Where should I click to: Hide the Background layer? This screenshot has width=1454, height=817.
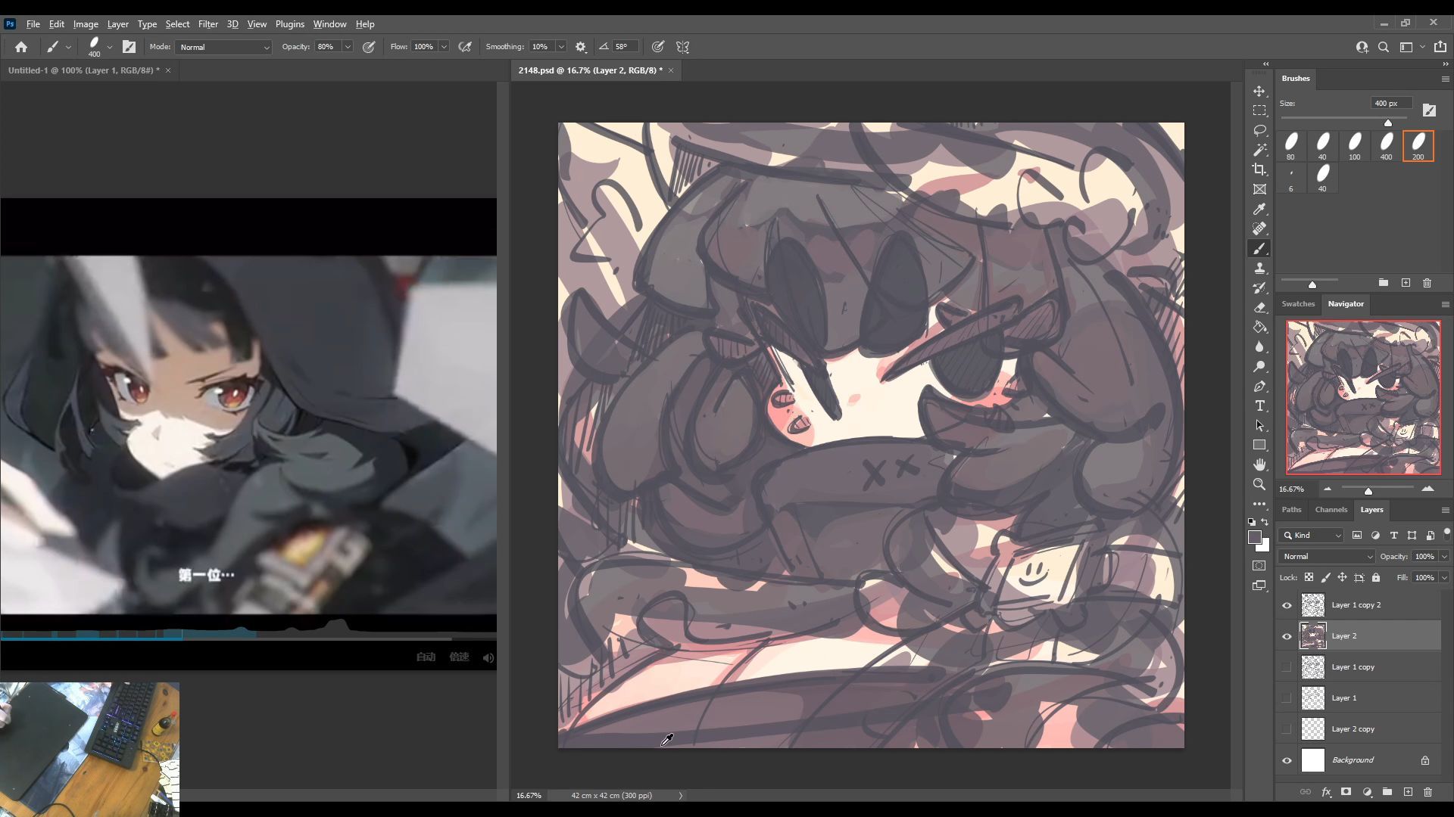pyautogui.click(x=1287, y=760)
